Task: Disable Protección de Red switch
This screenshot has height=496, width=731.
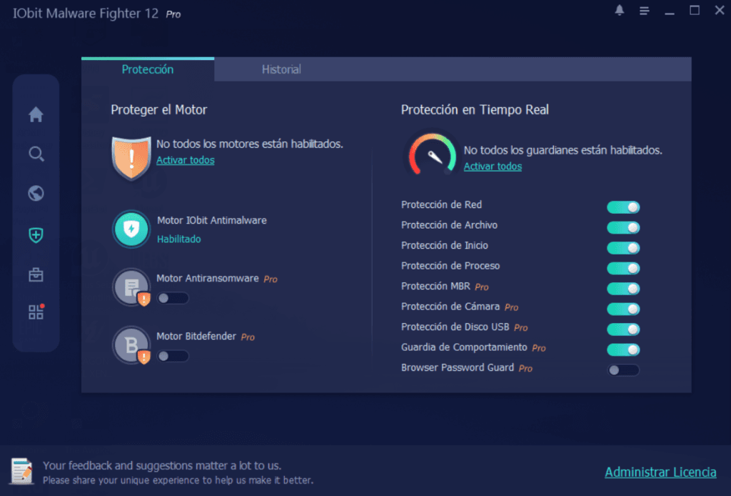Action: click(x=623, y=207)
